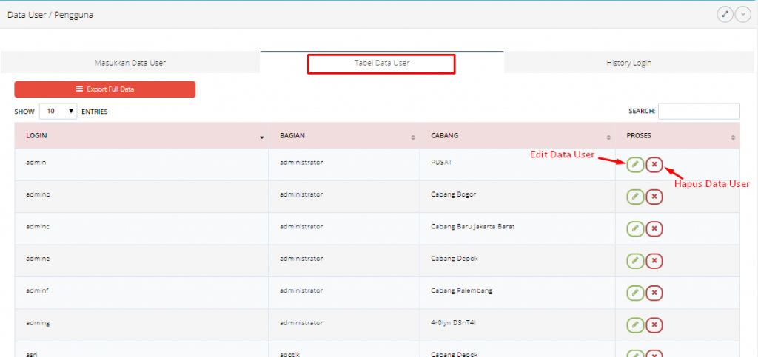Edit the adminb user row
This screenshot has height=357, width=758.
634,197
